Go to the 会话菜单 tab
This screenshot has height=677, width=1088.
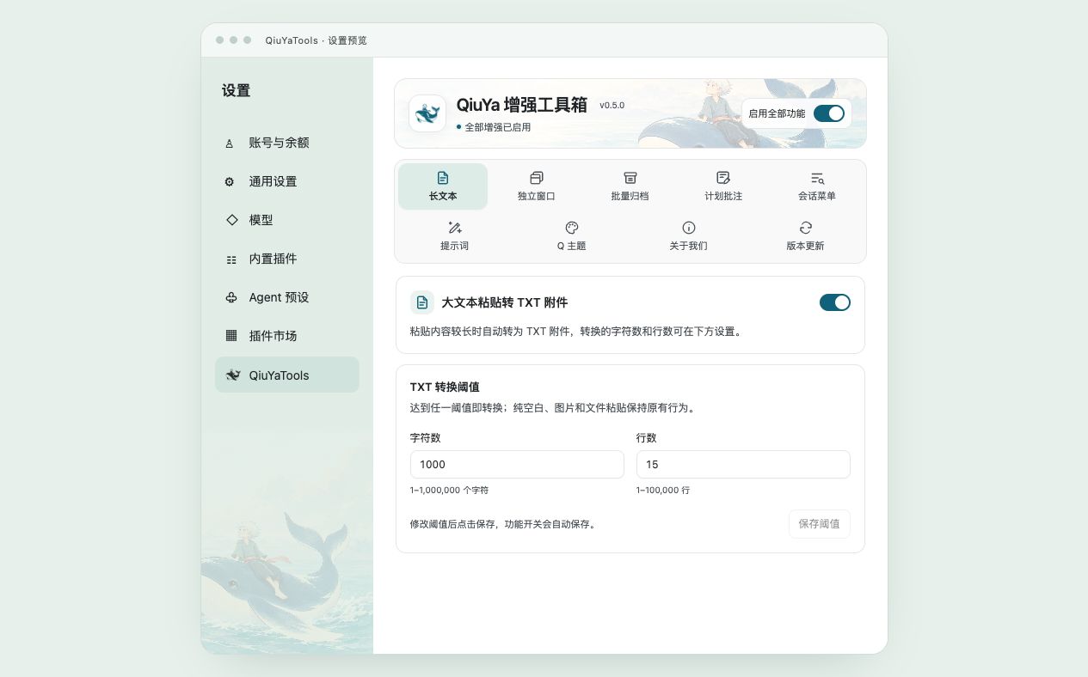coord(817,186)
